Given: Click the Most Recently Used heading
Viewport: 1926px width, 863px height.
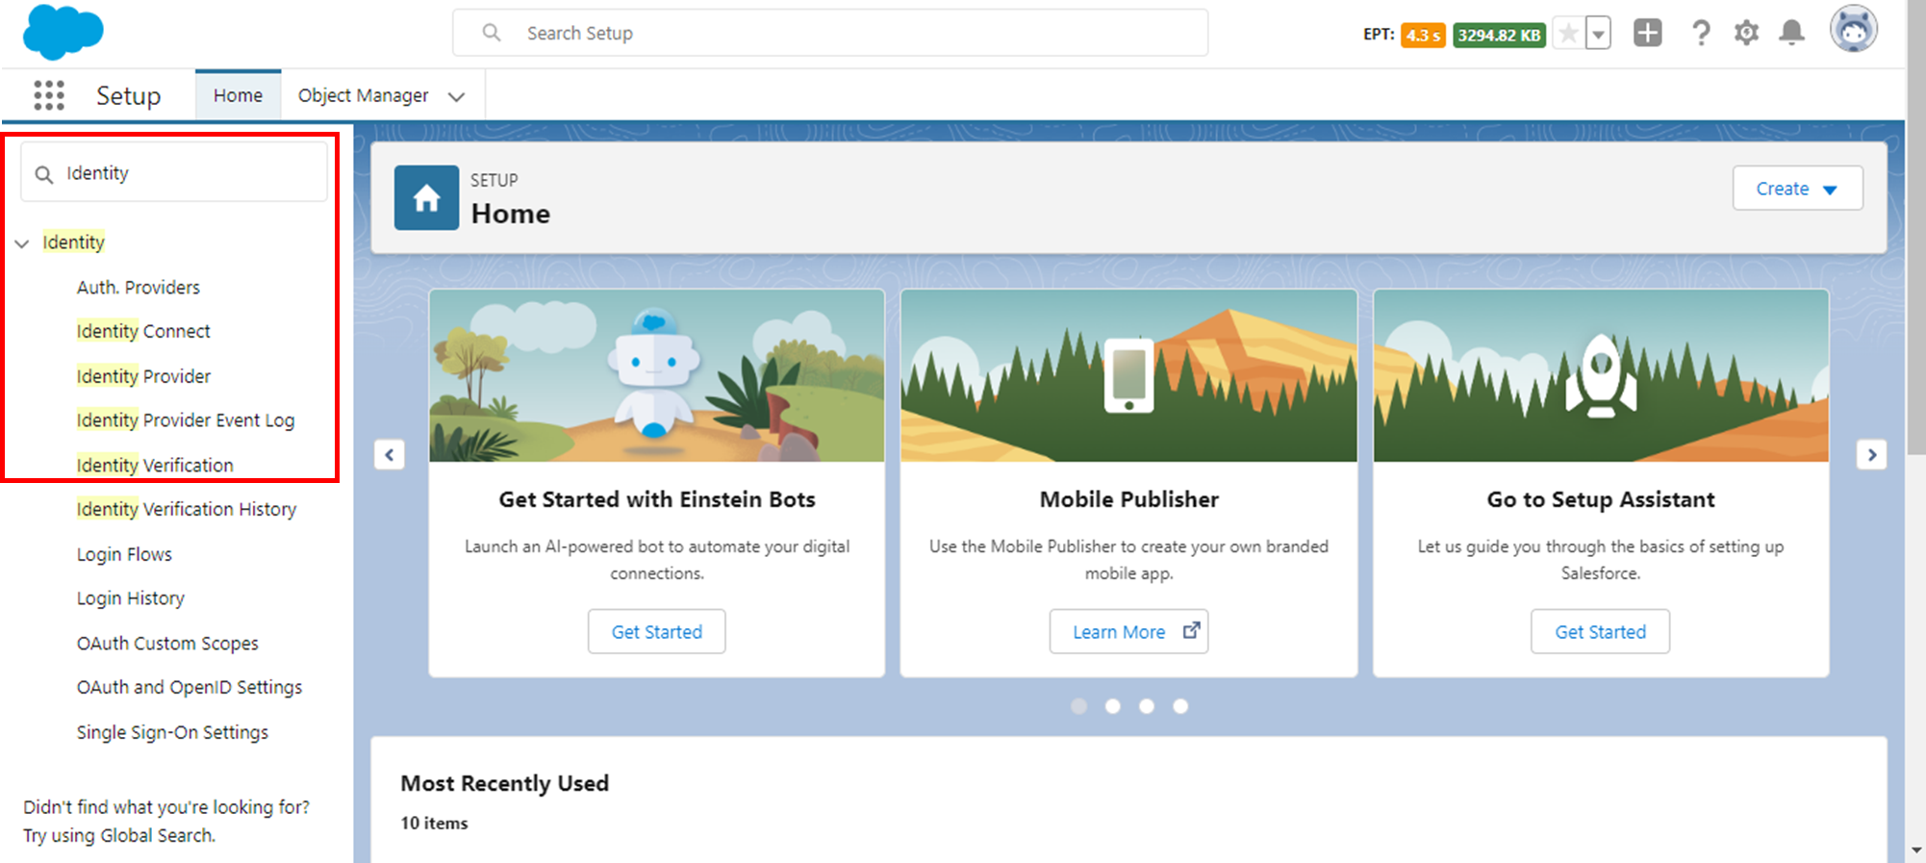Looking at the screenshot, I should (x=505, y=783).
